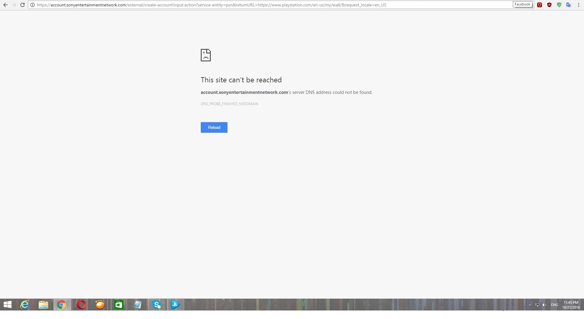Image resolution: width=584 pixels, height=319 pixels.
Task: Launch Internet Explorer from the taskbar
Action: [25, 304]
